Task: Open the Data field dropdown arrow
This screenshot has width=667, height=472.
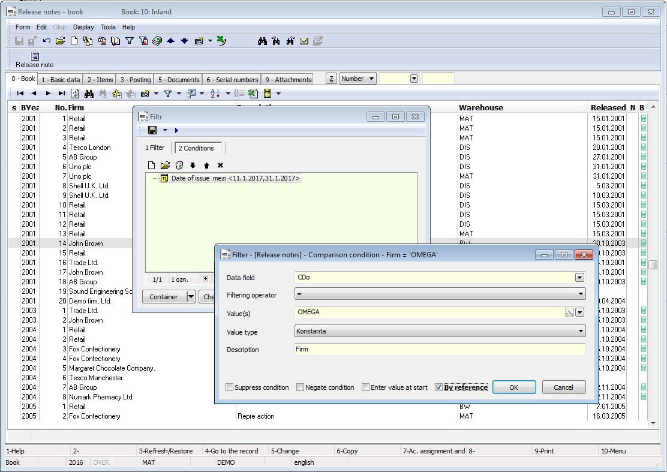Action: click(579, 278)
